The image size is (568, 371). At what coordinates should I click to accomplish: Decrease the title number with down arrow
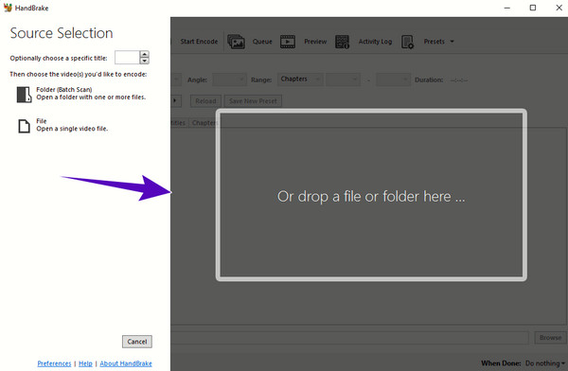click(x=145, y=61)
